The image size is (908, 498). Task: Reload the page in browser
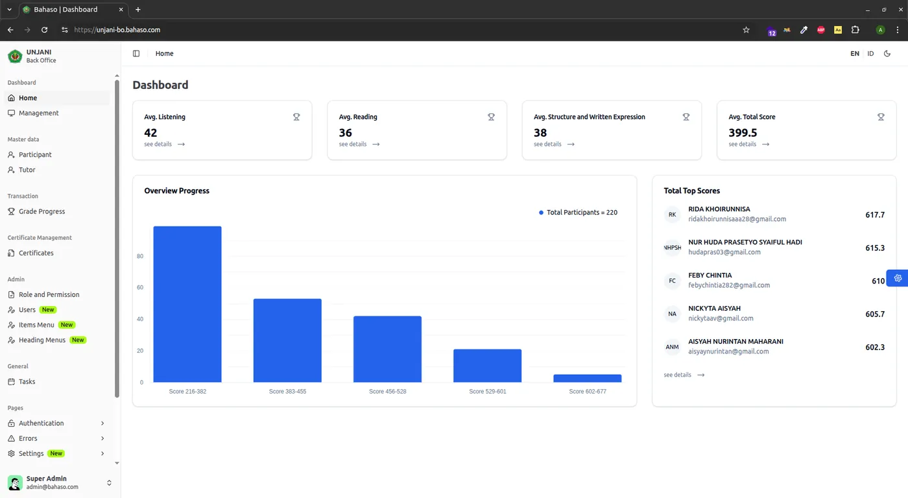pos(44,30)
